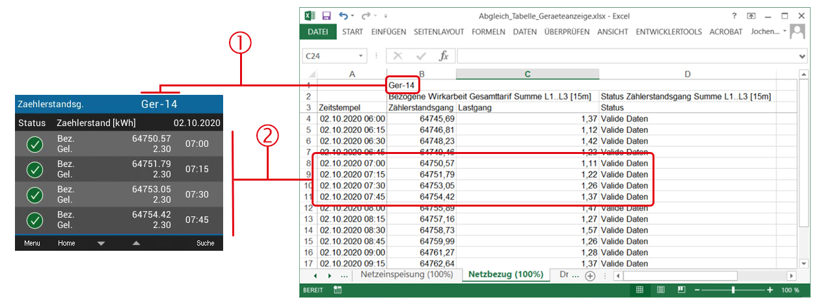Expand the formula bar with chevron

click(x=801, y=57)
